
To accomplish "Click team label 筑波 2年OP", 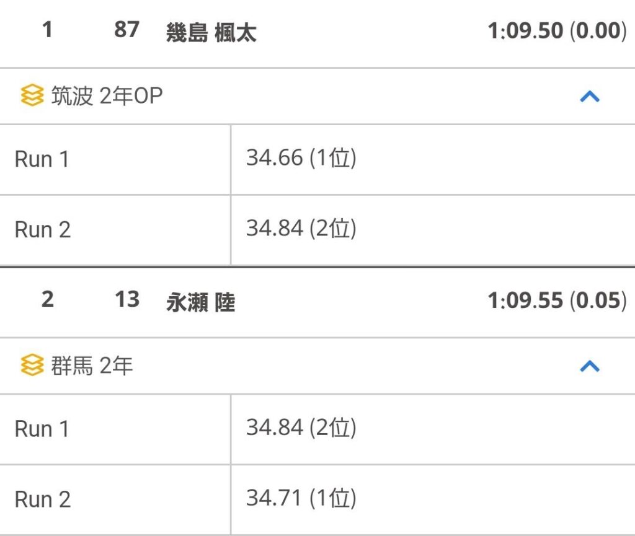I will click(107, 96).
